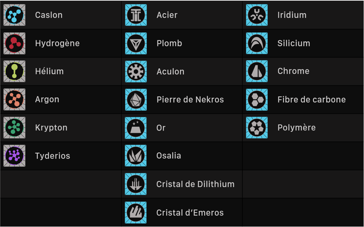Click the Or gold ingot icon

136,128
